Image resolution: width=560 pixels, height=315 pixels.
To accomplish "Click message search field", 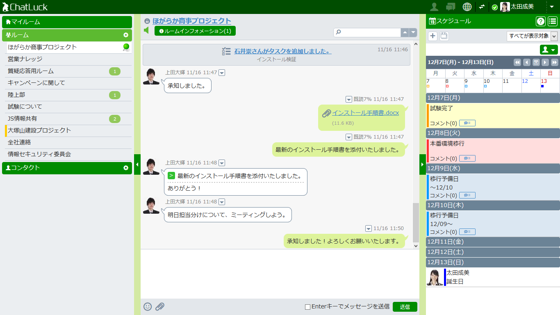I will (367, 32).
